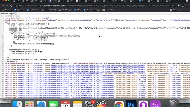Open site info icon before att613

tap(17, 6)
